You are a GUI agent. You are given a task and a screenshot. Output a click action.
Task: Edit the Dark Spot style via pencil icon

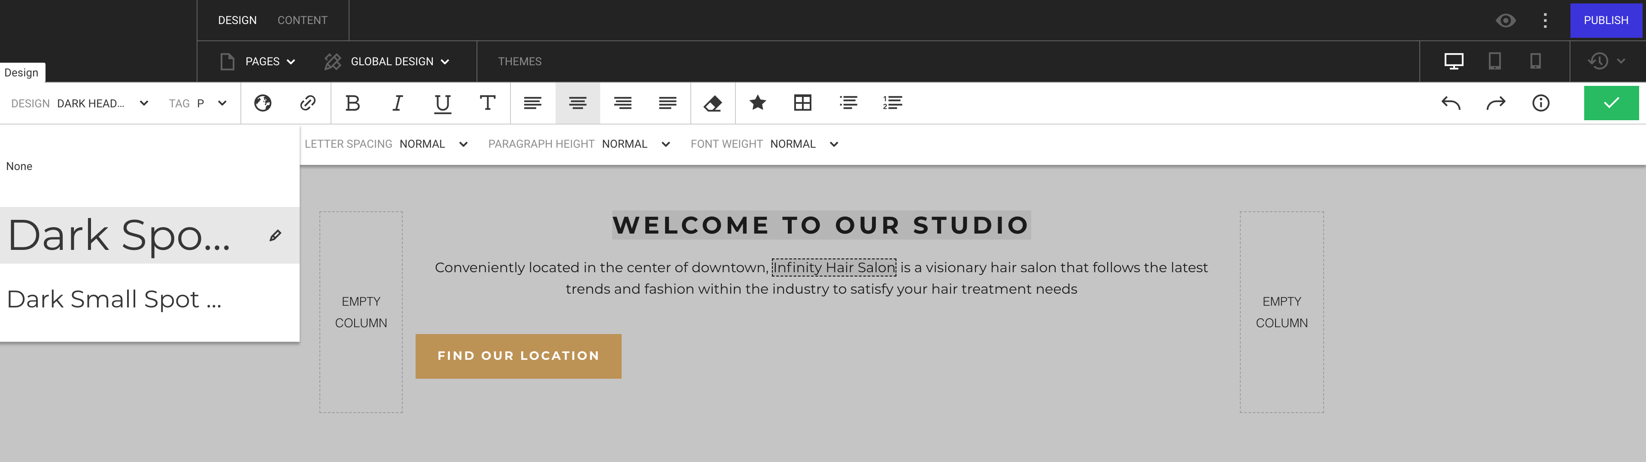[x=275, y=235]
